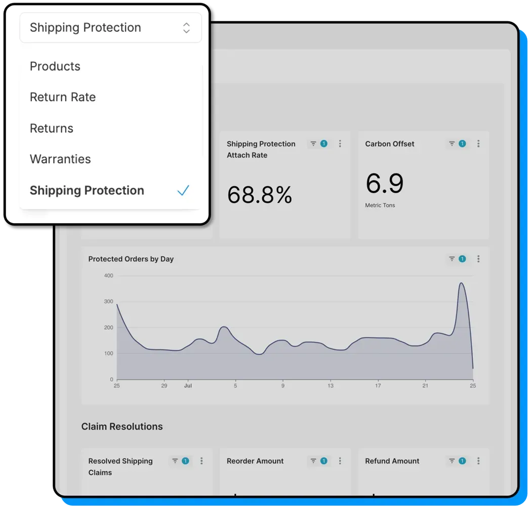
Task: Choose Return Rate in the dropdown
Action: tap(63, 97)
